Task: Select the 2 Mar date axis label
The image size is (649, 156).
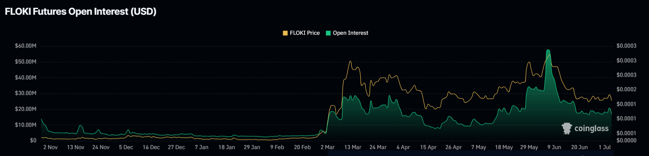Action: pos(328,147)
